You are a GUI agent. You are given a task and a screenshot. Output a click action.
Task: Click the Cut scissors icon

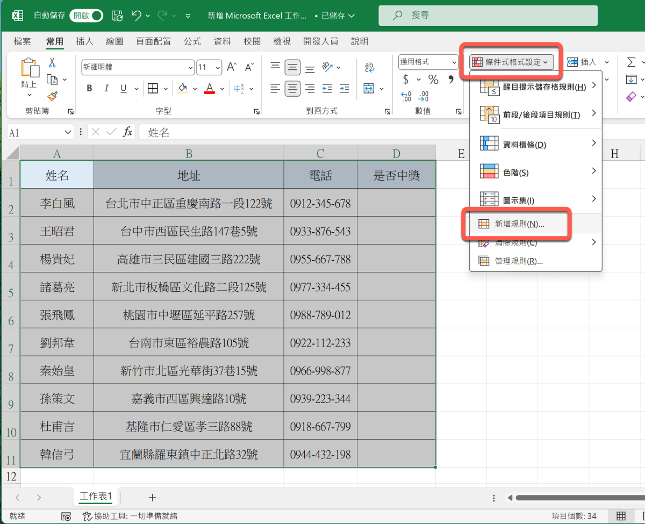[x=53, y=62]
